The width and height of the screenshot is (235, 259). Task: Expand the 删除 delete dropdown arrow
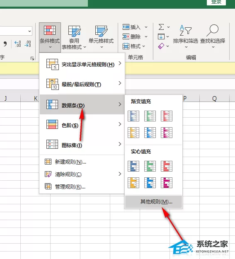pos(146,36)
